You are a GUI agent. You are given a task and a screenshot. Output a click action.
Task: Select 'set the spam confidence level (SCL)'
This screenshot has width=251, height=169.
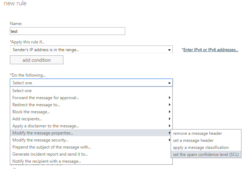[206, 155]
